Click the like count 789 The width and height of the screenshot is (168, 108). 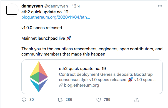click(107, 100)
